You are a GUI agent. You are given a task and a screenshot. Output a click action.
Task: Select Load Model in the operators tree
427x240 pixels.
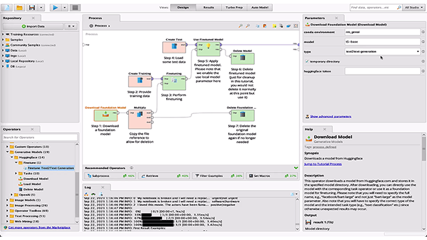click(x=29, y=184)
